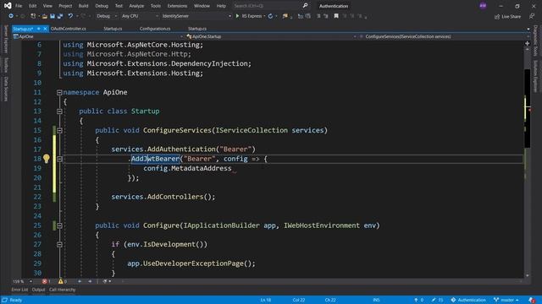Screen dimensions: 542x304
Task: Open the Edit menu
Action: 32,6
